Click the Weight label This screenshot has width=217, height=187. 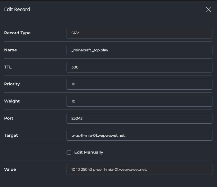click(12, 101)
